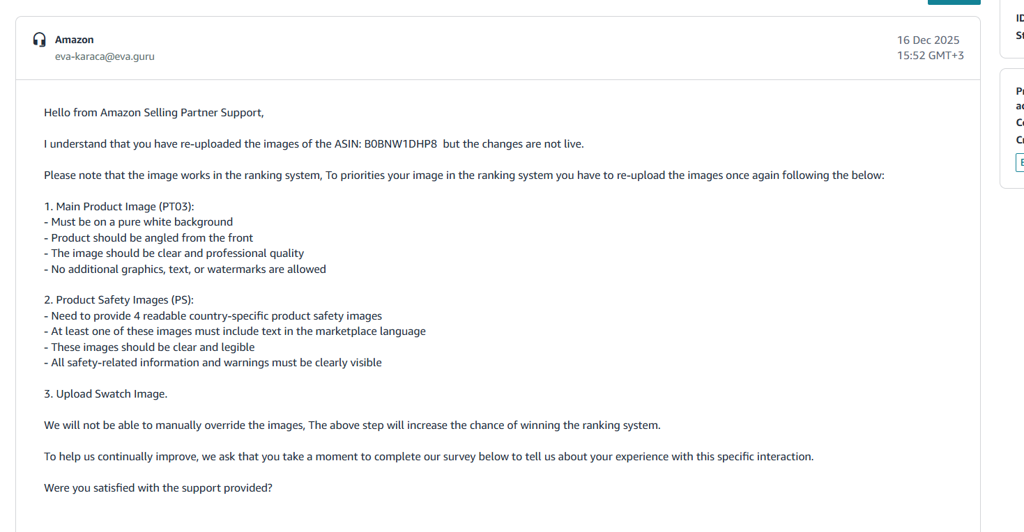Click the marketplace language requirement line
This screenshot has height=532, width=1024.
(x=234, y=331)
